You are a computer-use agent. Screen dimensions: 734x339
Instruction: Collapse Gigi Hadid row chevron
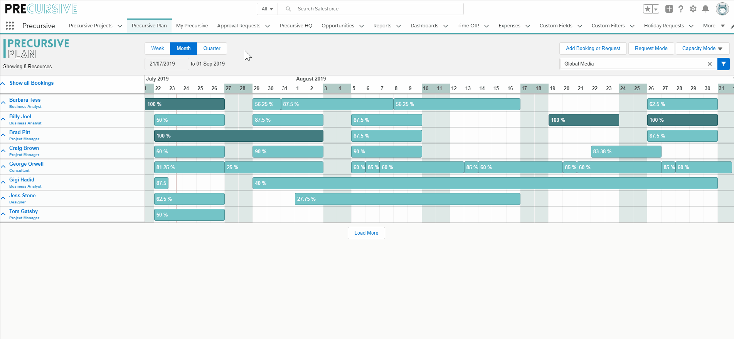pos(3,183)
